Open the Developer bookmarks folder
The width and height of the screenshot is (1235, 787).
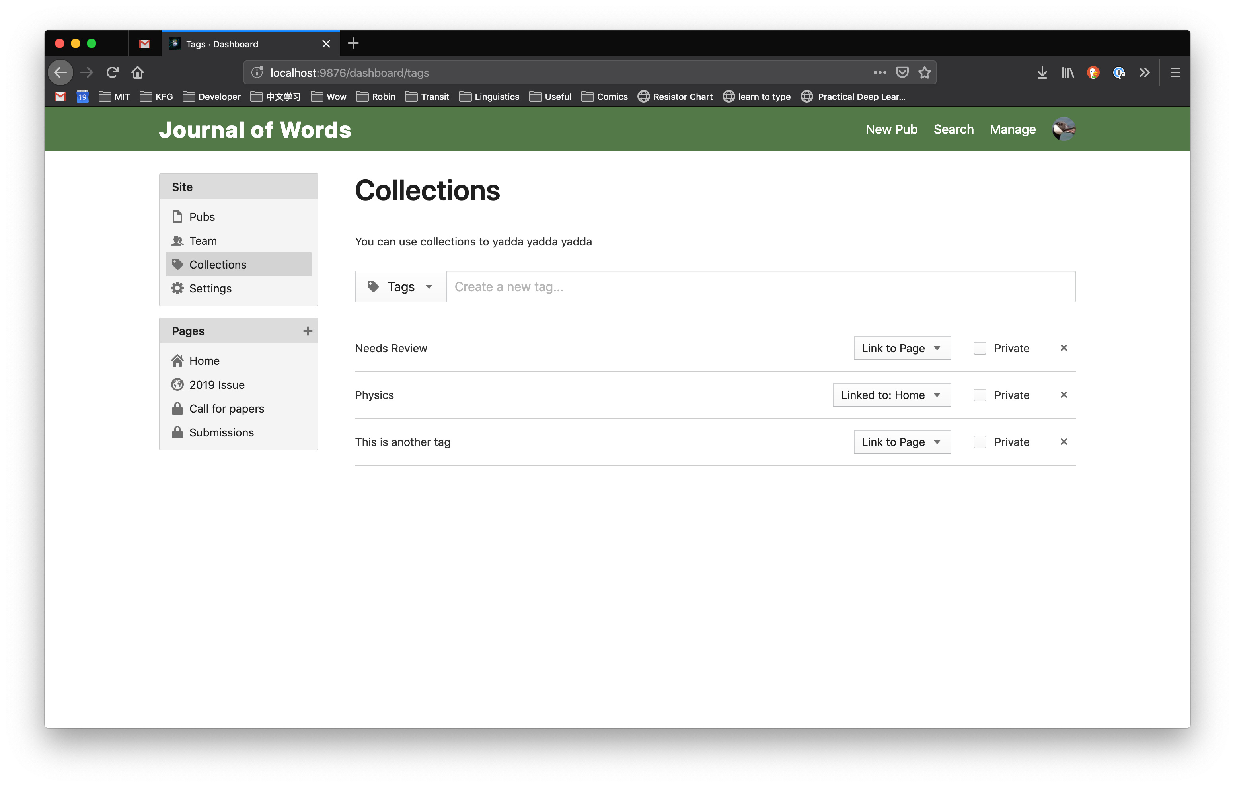click(211, 96)
